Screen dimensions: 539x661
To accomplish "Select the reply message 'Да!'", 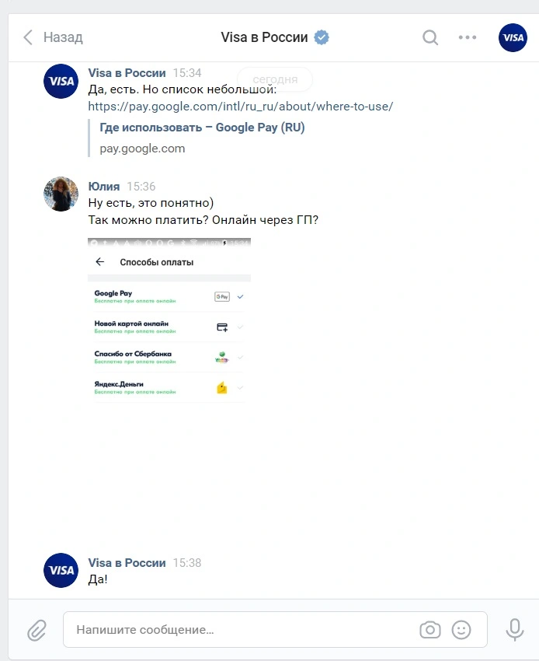I will (98, 579).
